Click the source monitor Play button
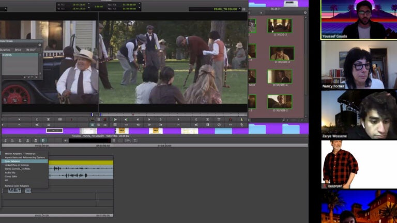 (x=19, y=119)
